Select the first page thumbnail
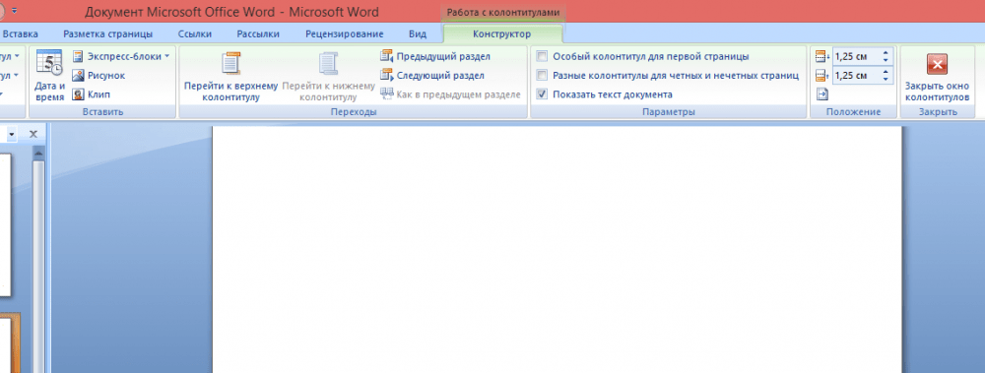Screen dimensions: 985x373 6,224
